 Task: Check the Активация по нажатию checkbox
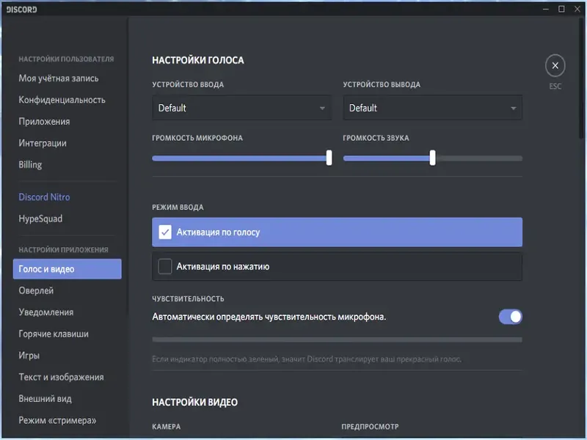coord(165,266)
